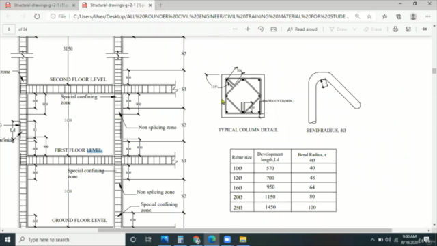Close the active Structural-drawings tab

click(150, 5)
